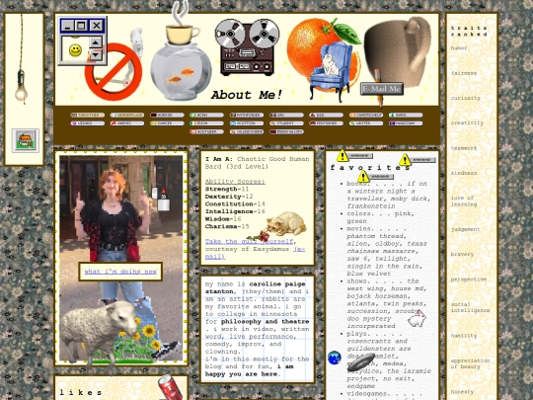Click the mini window's minimize button
533x400 pixels.
point(67,26)
